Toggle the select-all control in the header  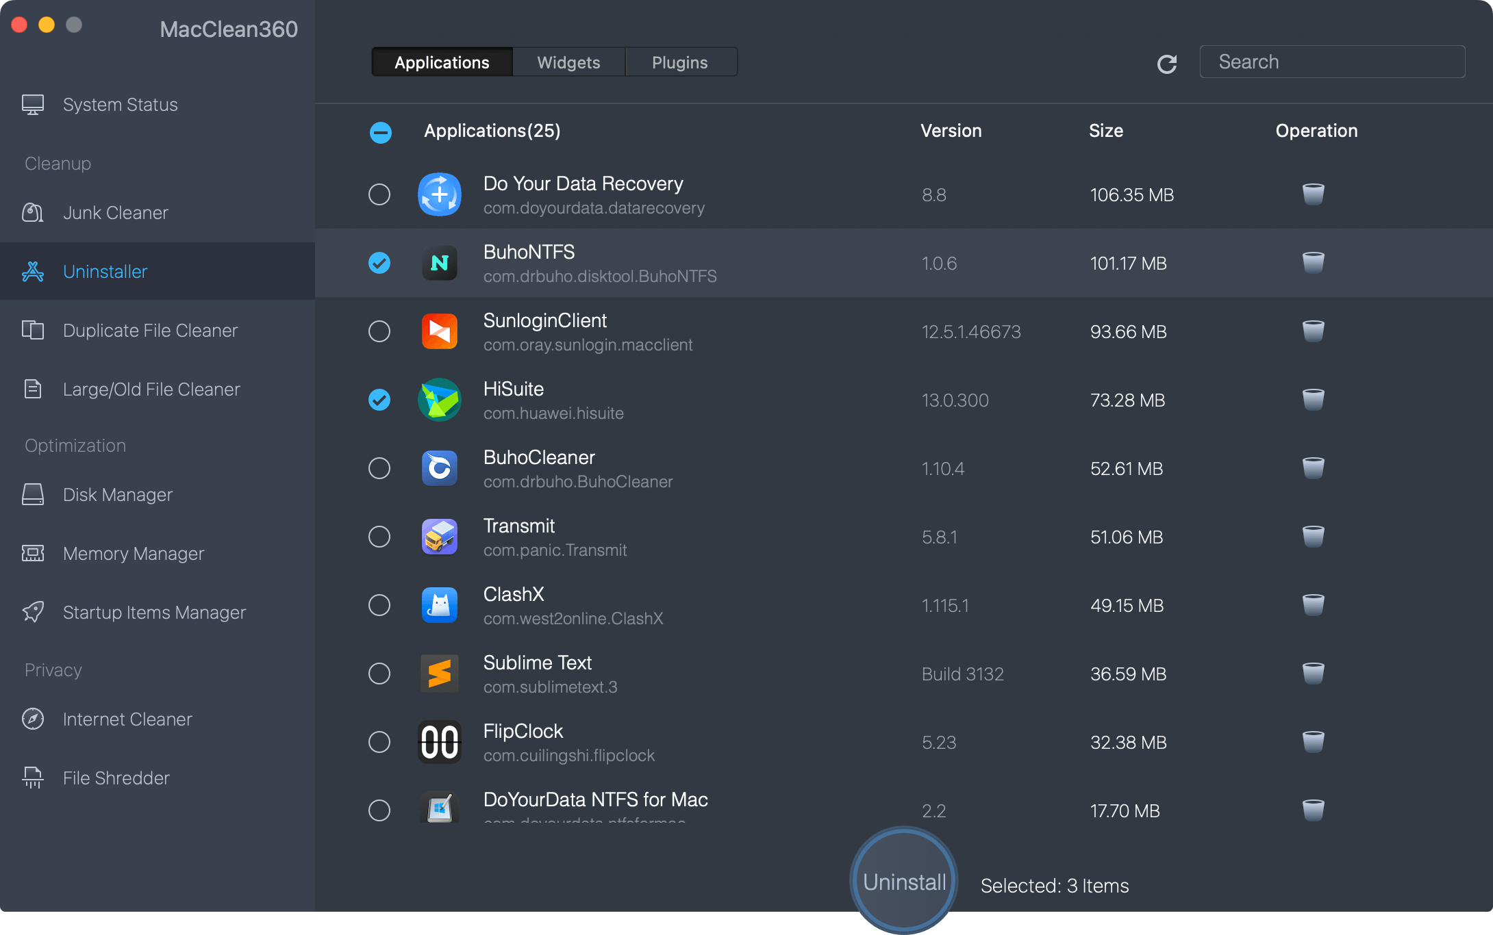pyautogui.click(x=381, y=131)
